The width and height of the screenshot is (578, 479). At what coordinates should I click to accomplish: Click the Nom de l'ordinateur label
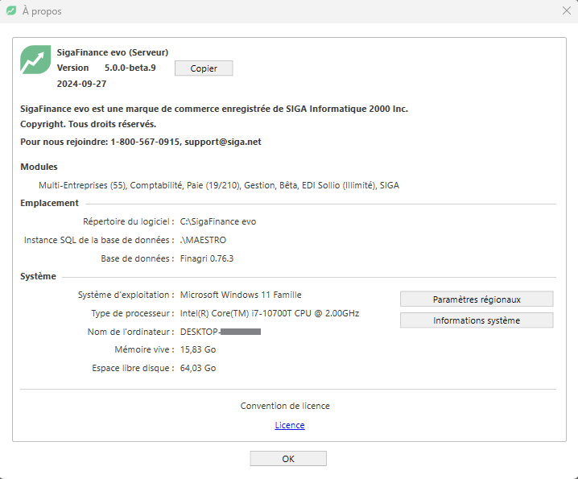[130, 332]
